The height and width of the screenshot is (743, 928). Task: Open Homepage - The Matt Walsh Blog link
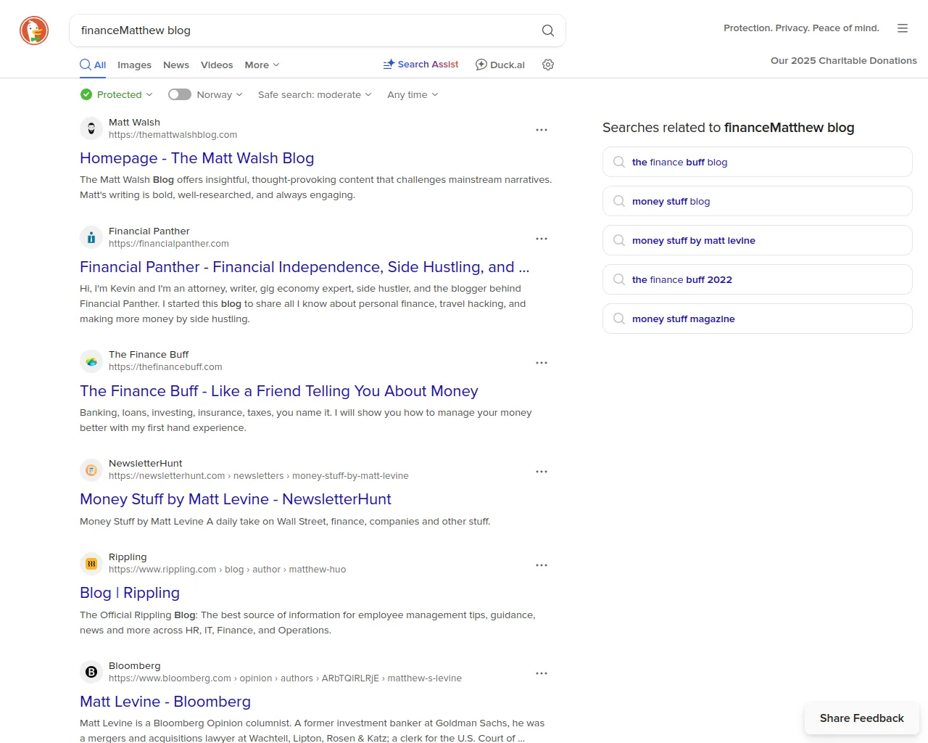coord(197,158)
